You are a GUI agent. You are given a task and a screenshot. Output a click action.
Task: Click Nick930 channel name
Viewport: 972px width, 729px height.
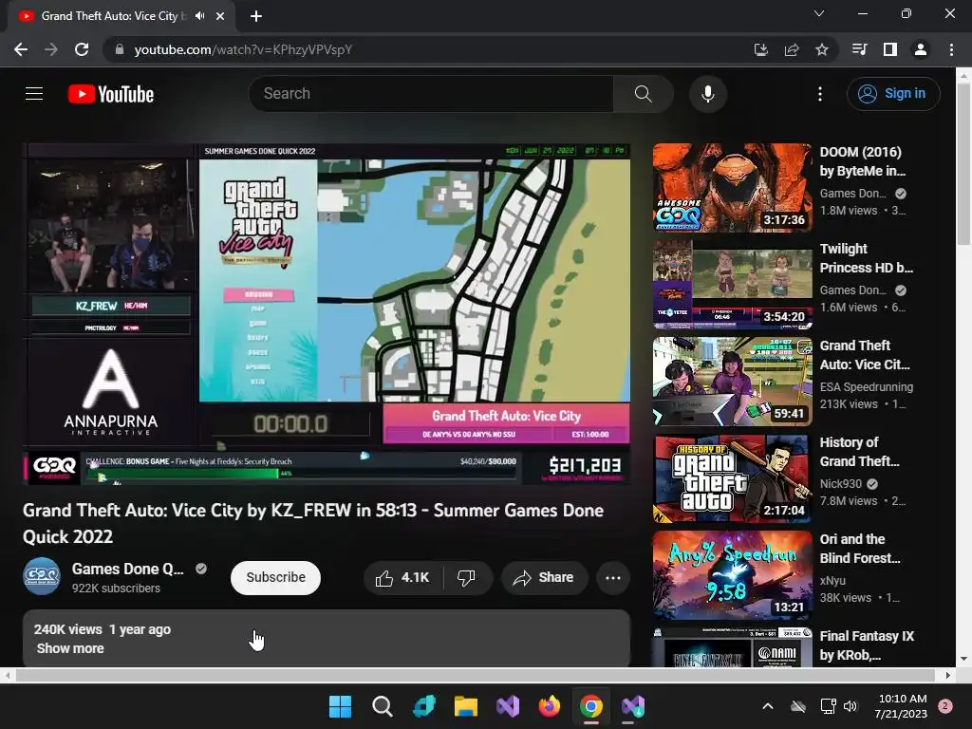pyautogui.click(x=841, y=483)
